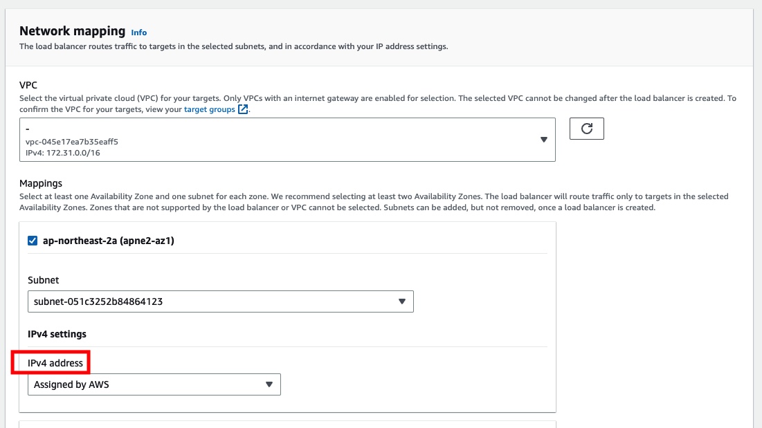Open the Subnet dropdown subnet-051c3252b84864123
Viewport: 762px width, 428px height.
(221, 301)
